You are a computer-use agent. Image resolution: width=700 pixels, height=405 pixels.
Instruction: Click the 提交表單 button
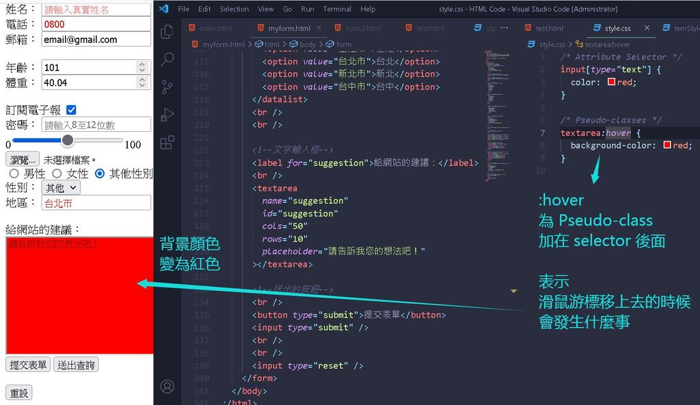[x=28, y=365]
